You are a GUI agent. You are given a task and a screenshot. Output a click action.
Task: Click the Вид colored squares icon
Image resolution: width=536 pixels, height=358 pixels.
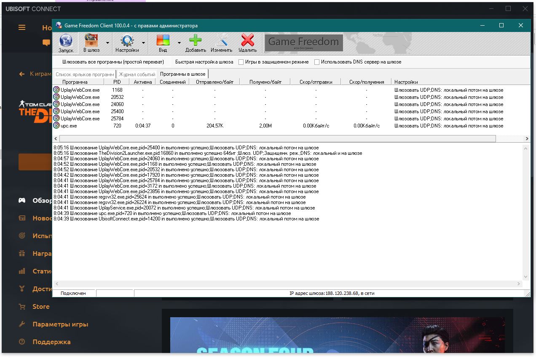tap(163, 41)
